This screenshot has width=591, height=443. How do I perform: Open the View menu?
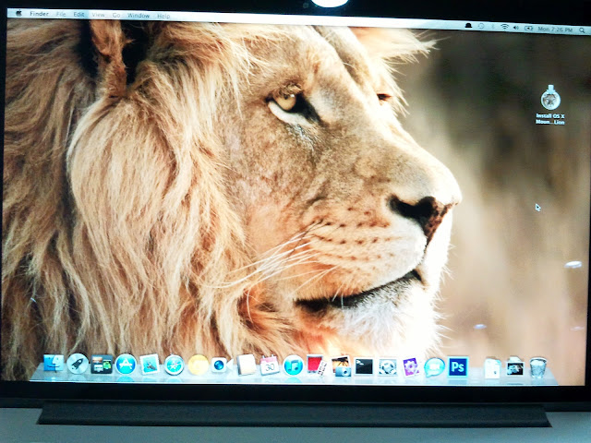tap(98, 15)
